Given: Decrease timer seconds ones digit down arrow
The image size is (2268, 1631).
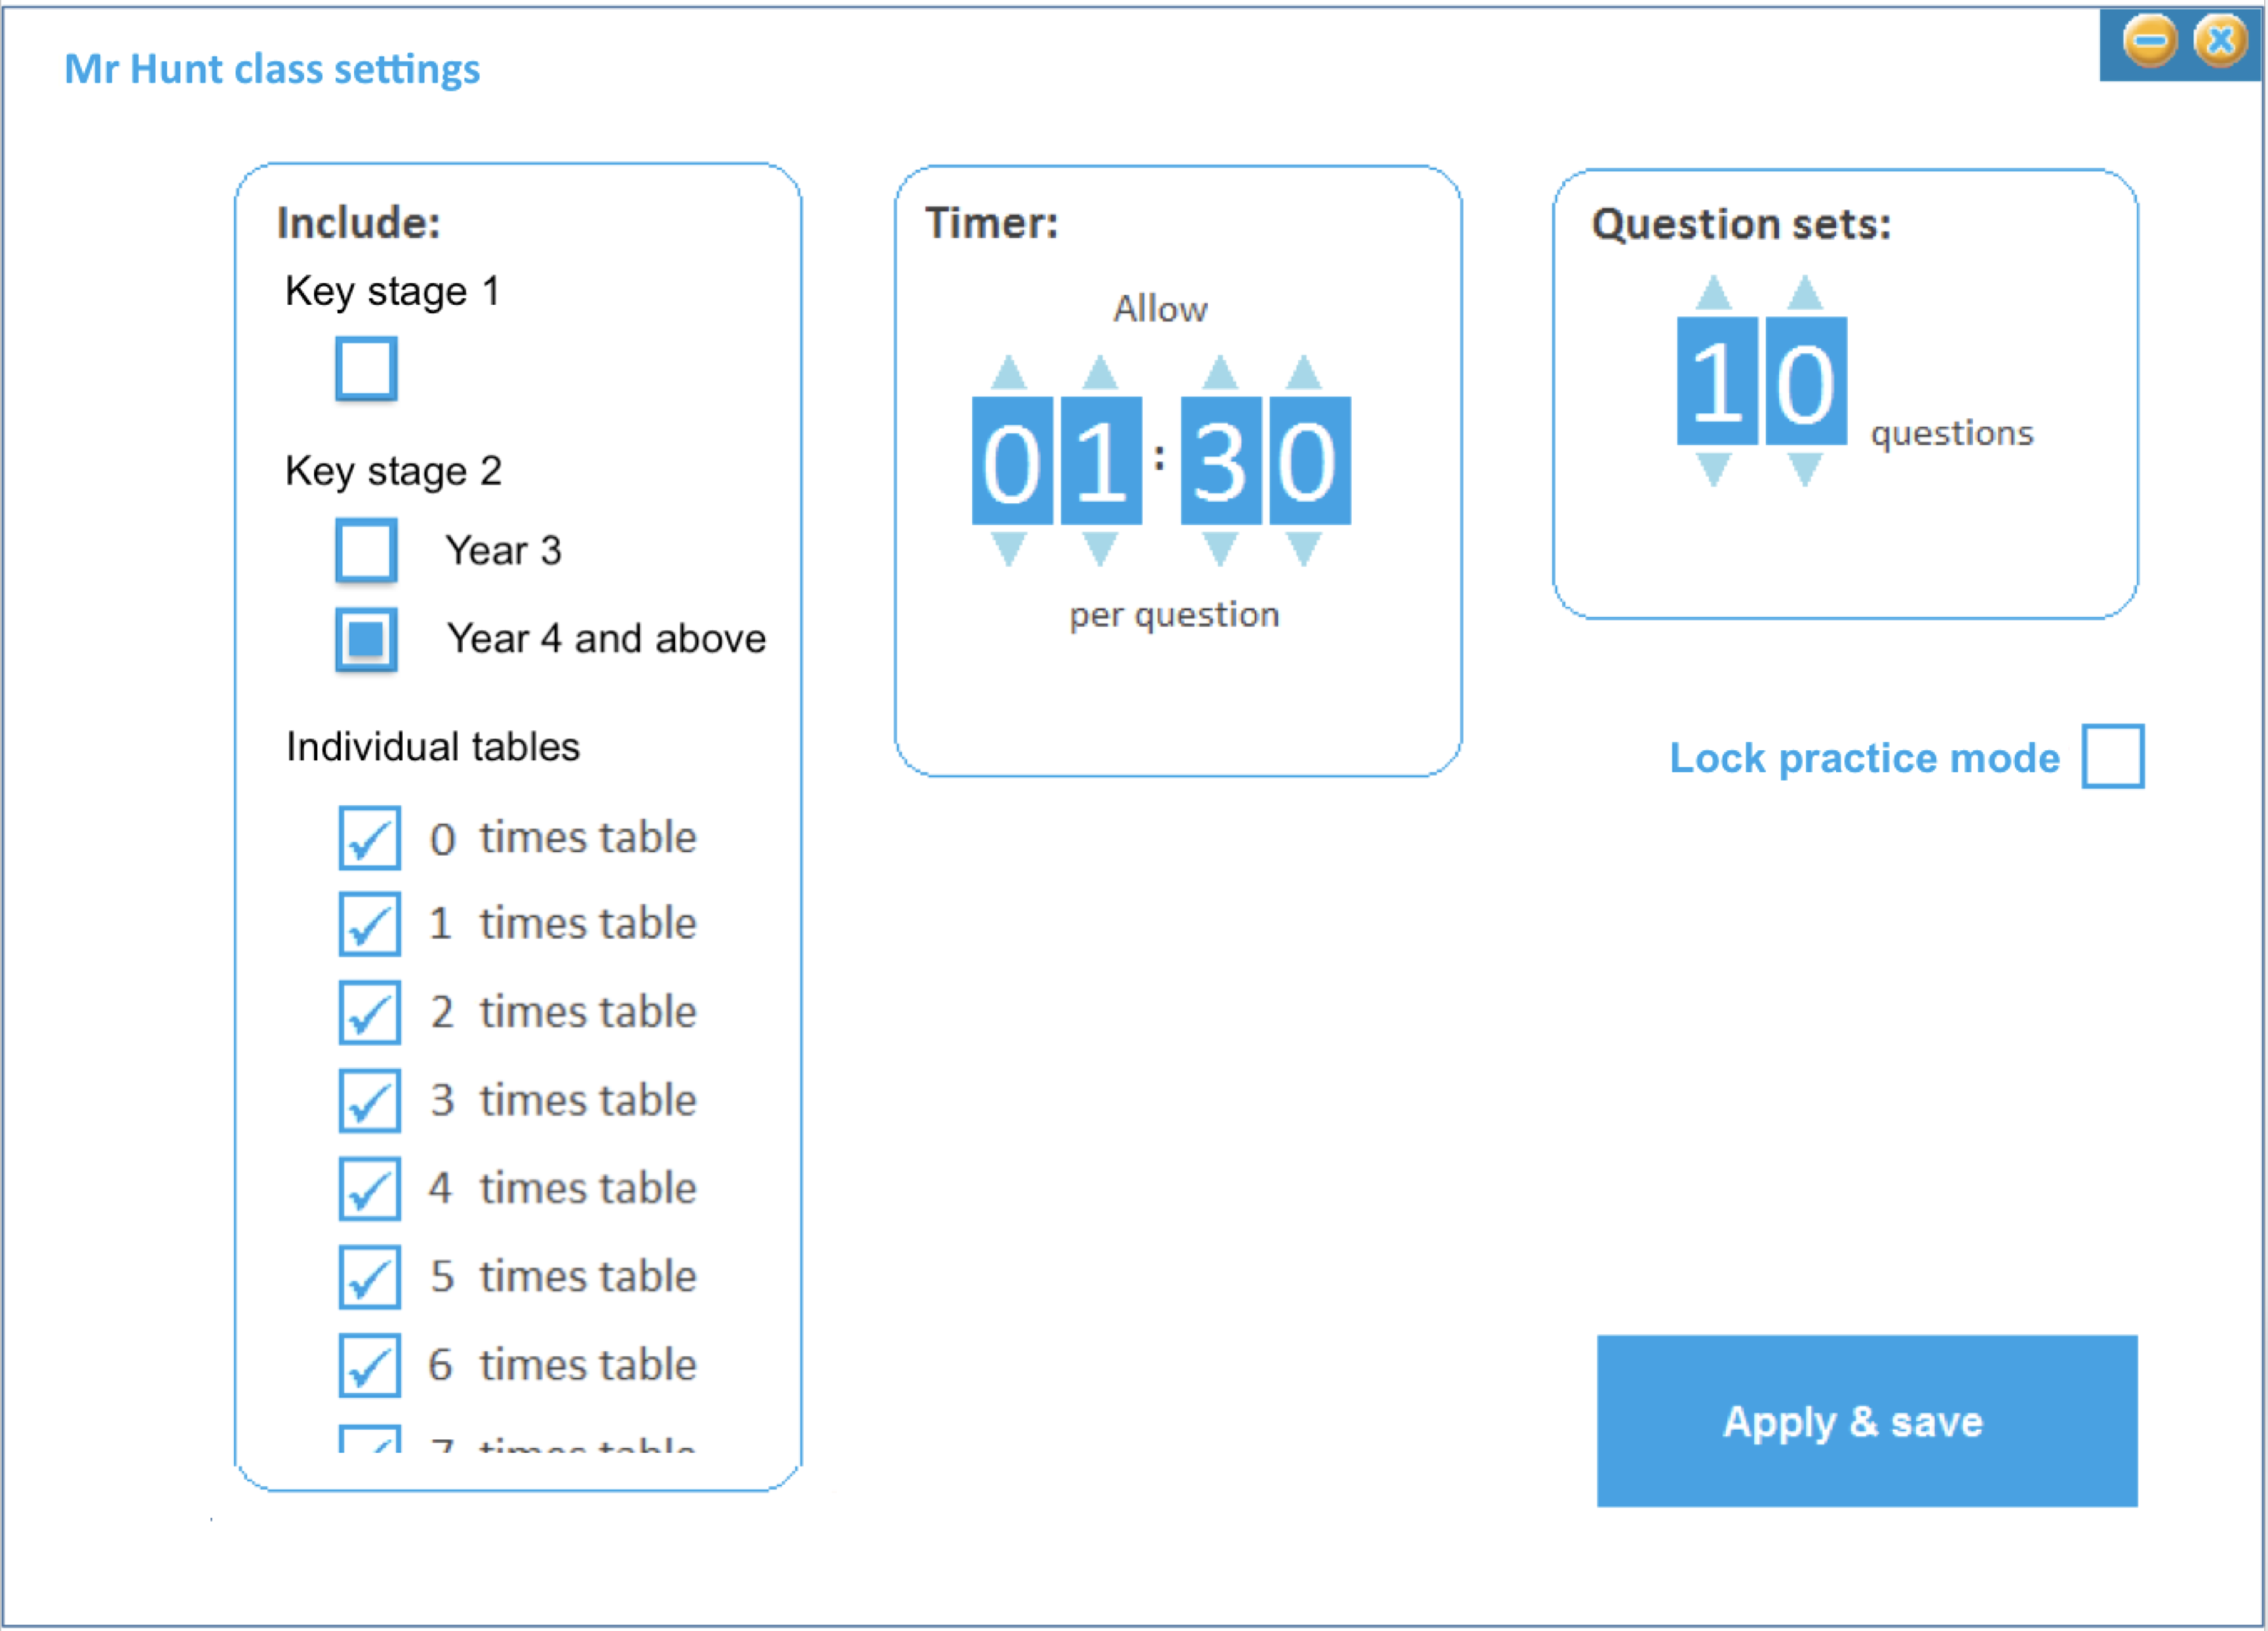Looking at the screenshot, I should [x=1303, y=548].
